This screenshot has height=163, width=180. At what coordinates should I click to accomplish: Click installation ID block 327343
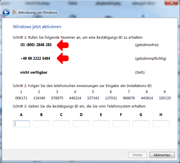point(93,98)
